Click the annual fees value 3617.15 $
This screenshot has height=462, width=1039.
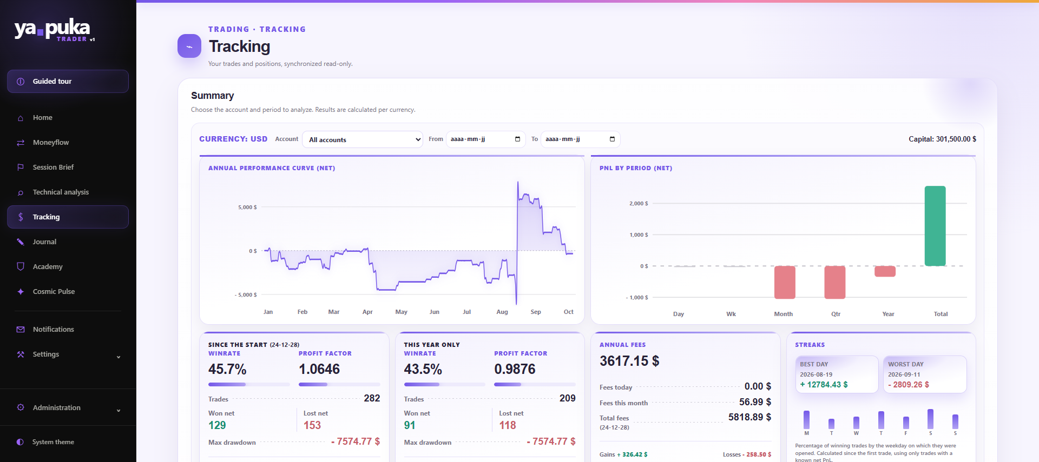(x=629, y=361)
